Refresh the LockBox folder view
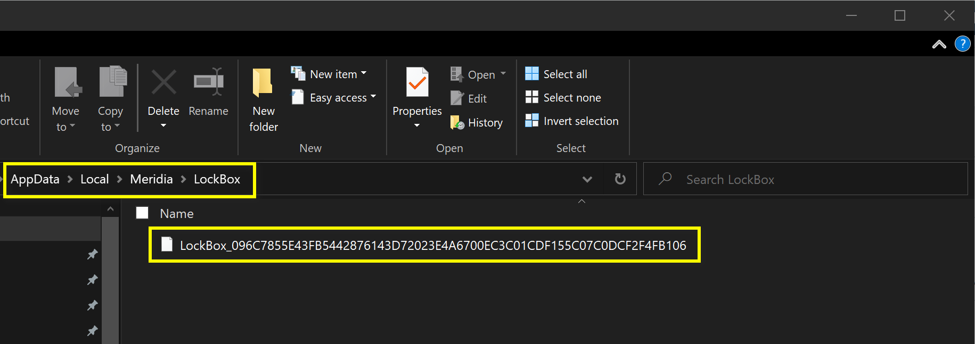The height and width of the screenshot is (344, 975). click(620, 179)
